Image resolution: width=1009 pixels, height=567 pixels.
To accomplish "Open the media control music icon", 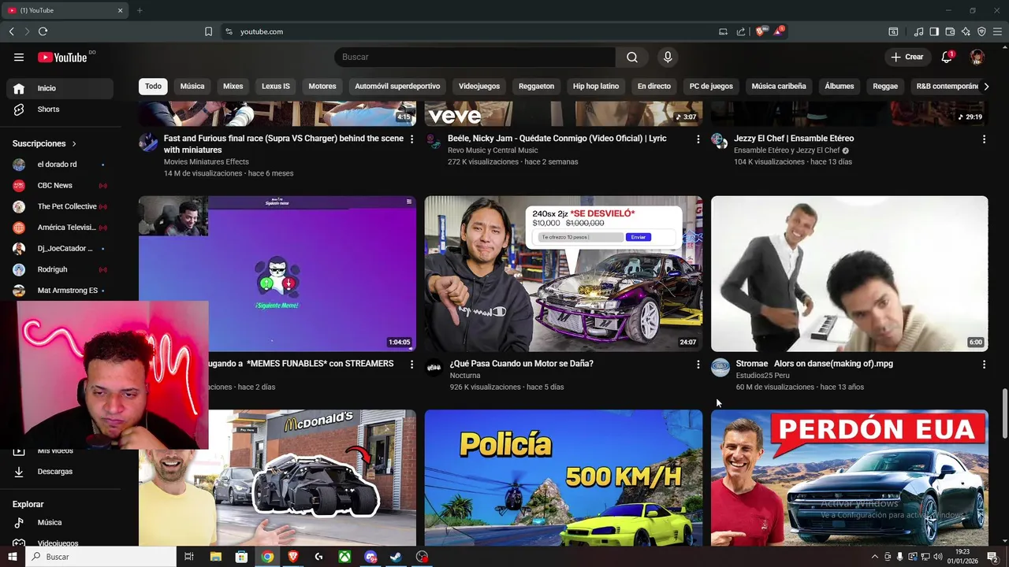I will (x=918, y=31).
